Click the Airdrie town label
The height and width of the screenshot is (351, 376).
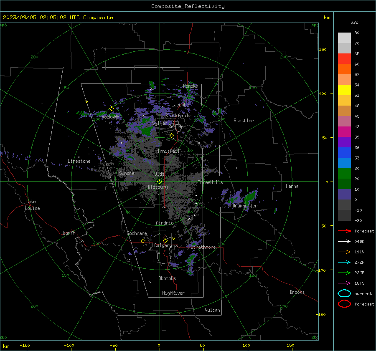pos(165,223)
